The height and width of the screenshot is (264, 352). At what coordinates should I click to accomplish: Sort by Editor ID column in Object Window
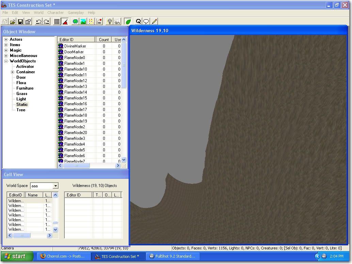pos(76,40)
